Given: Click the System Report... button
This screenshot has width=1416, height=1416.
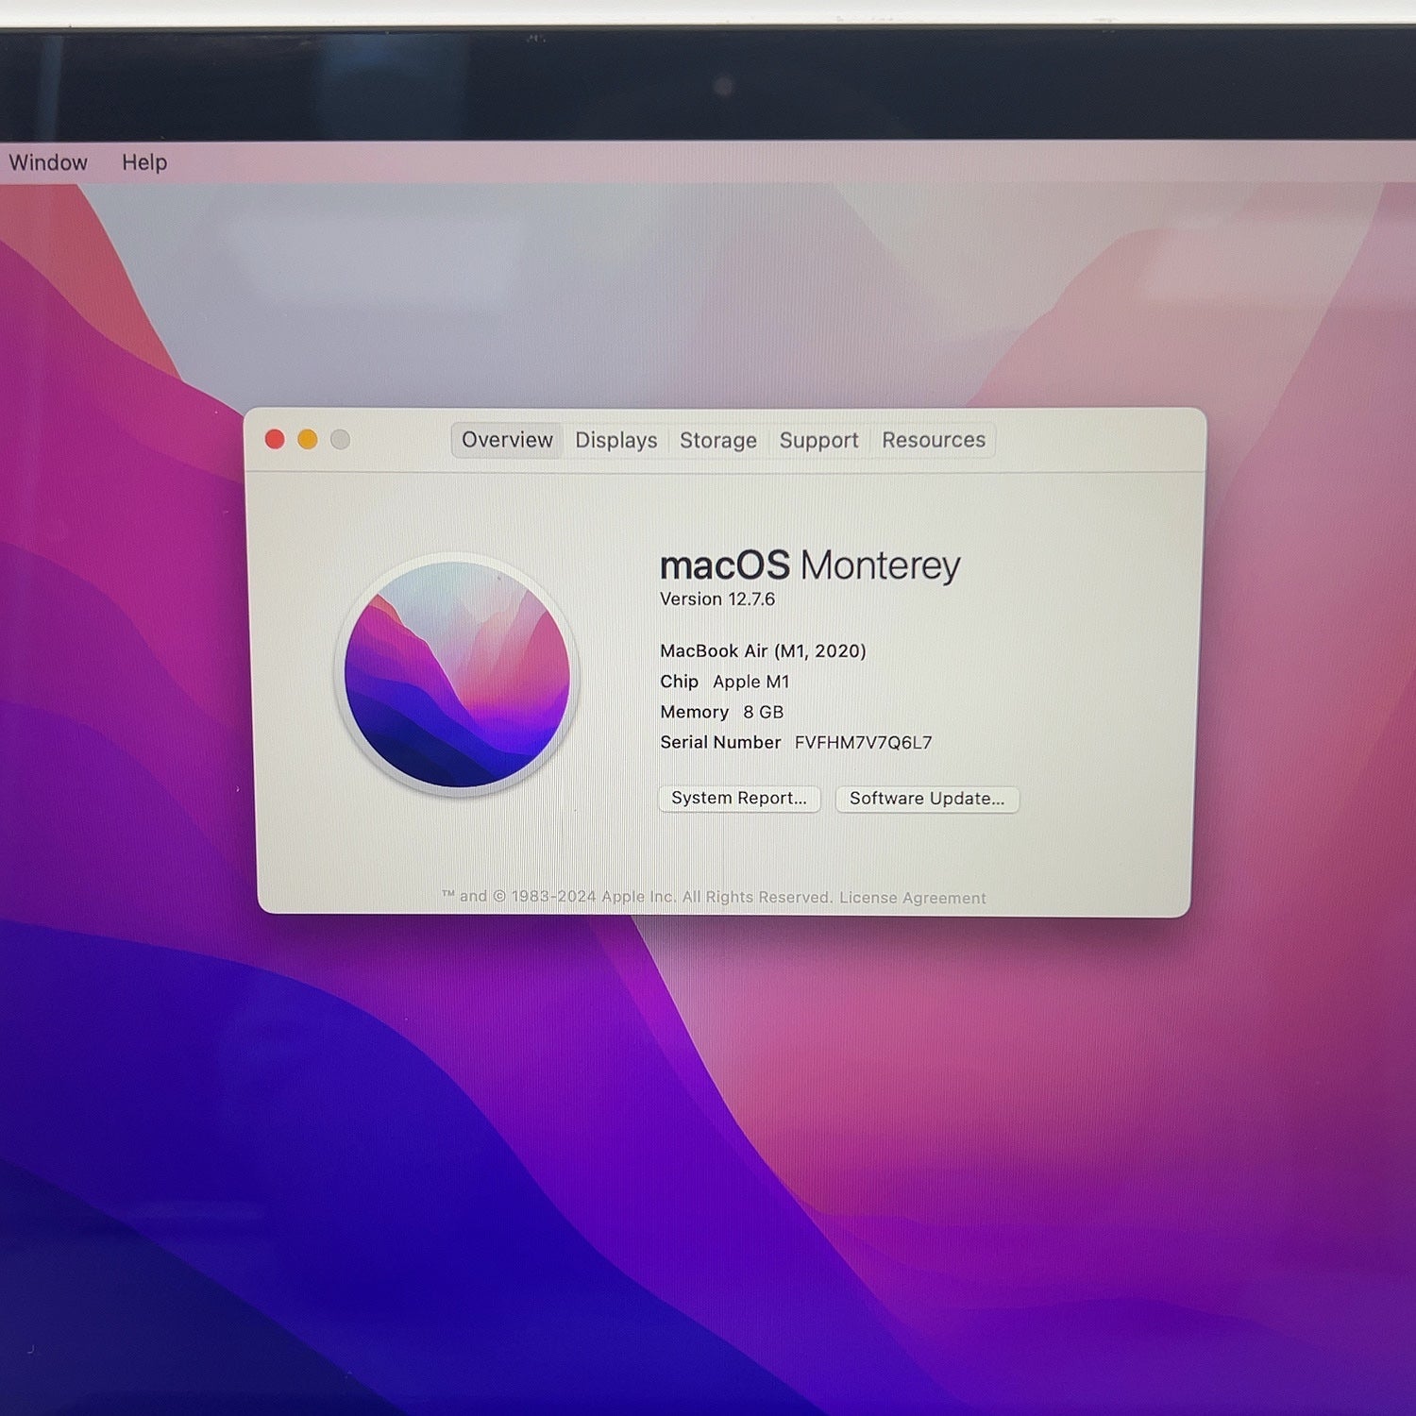Looking at the screenshot, I should [739, 799].
